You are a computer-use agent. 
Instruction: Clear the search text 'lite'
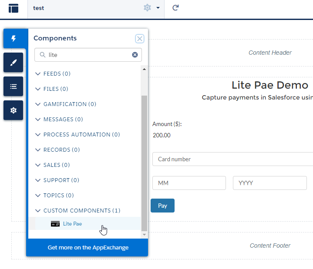135,55
